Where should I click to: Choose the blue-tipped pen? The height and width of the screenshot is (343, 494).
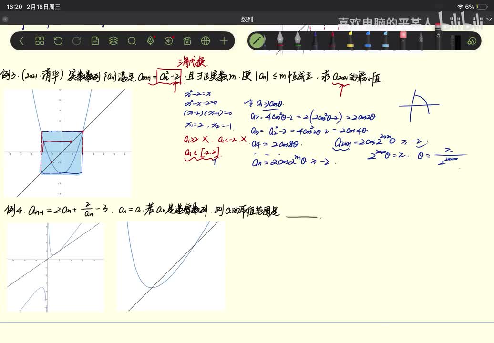coord(315,41)
